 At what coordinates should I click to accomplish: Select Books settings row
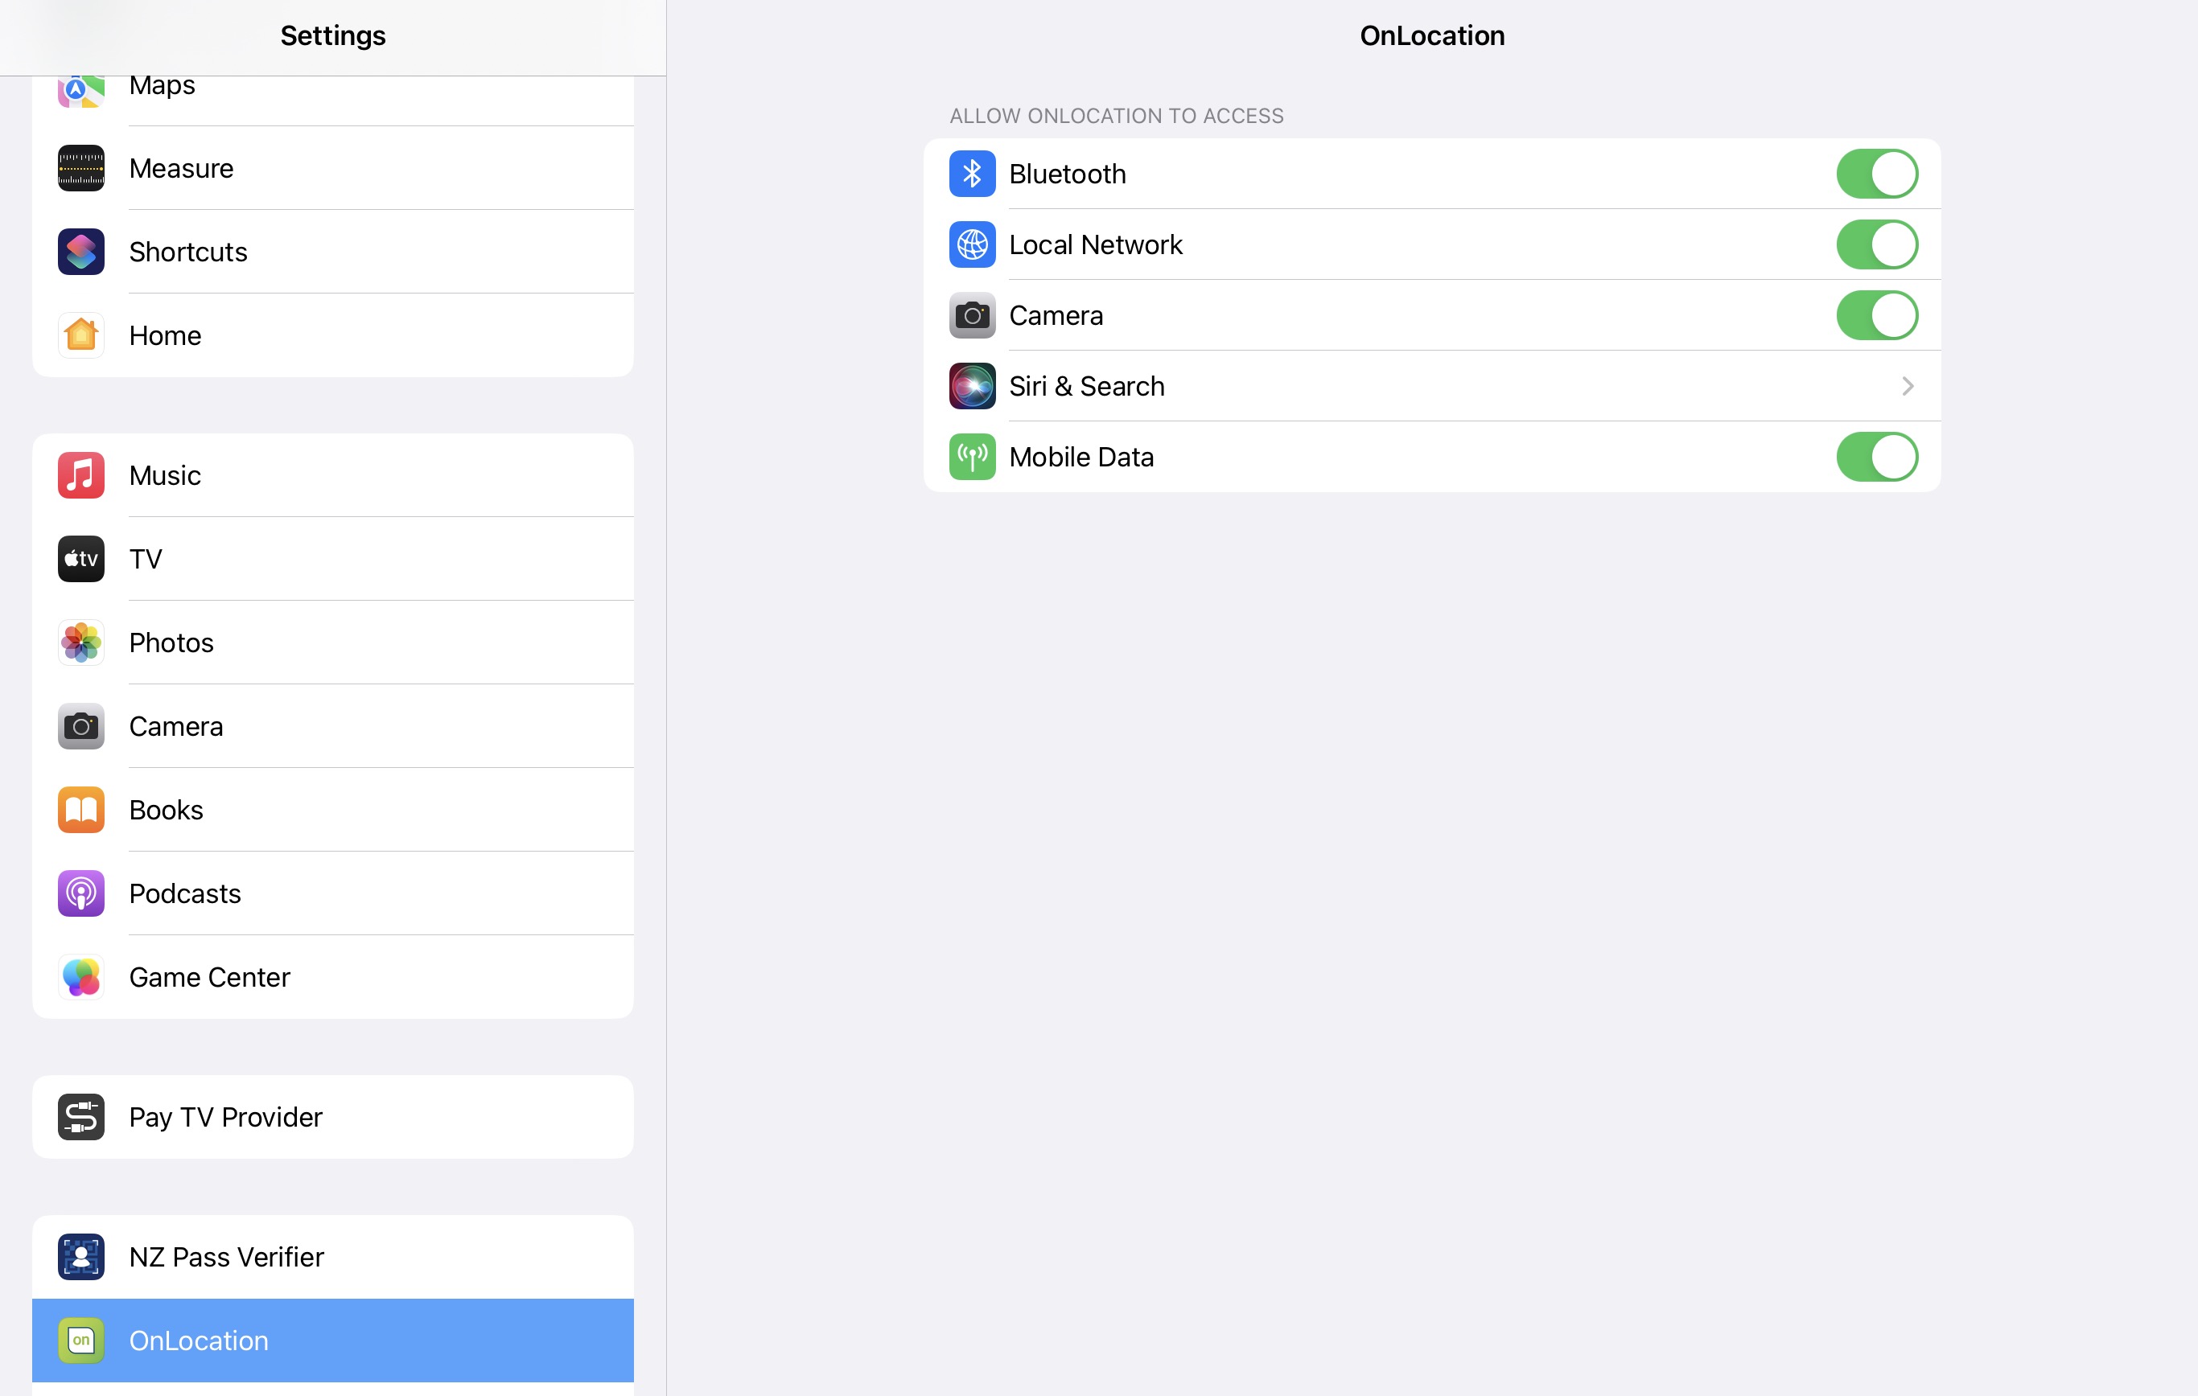click(332, 811)
